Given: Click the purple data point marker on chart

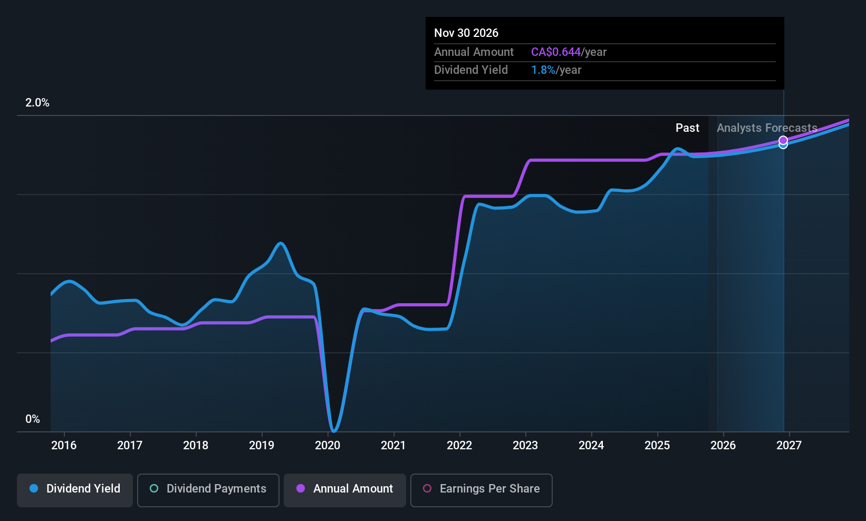Looking at the screenshot, I should pos(783,140).
